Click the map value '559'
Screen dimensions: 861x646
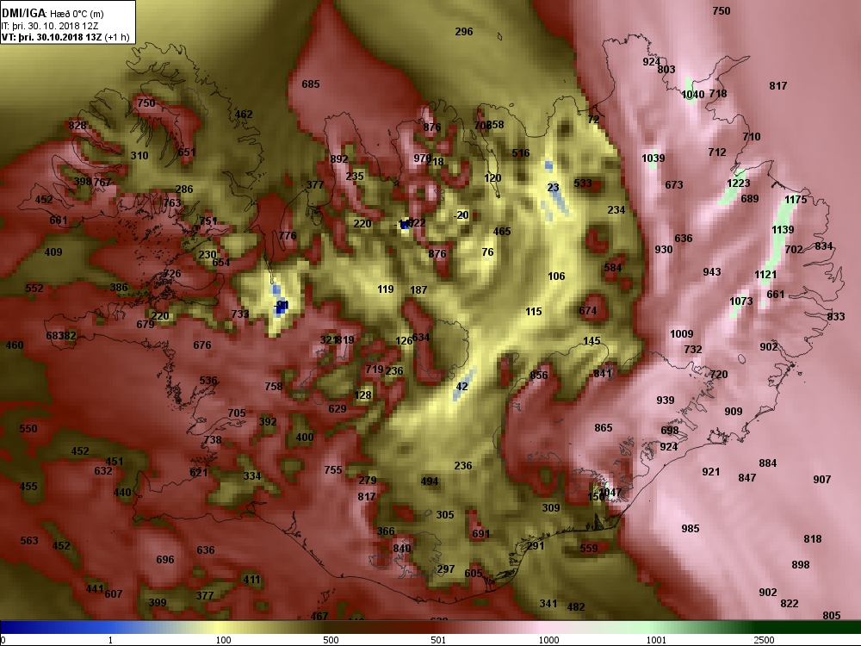pyautogui.click(x=589, y=548)
